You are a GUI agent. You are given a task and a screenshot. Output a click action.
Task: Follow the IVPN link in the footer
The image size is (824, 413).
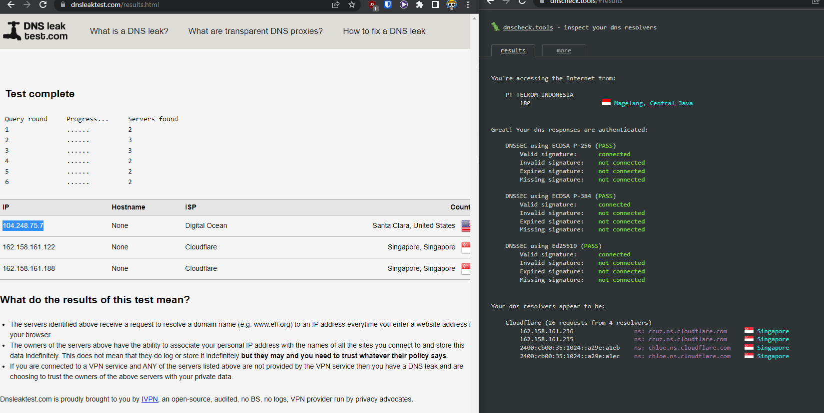point(149,399)
